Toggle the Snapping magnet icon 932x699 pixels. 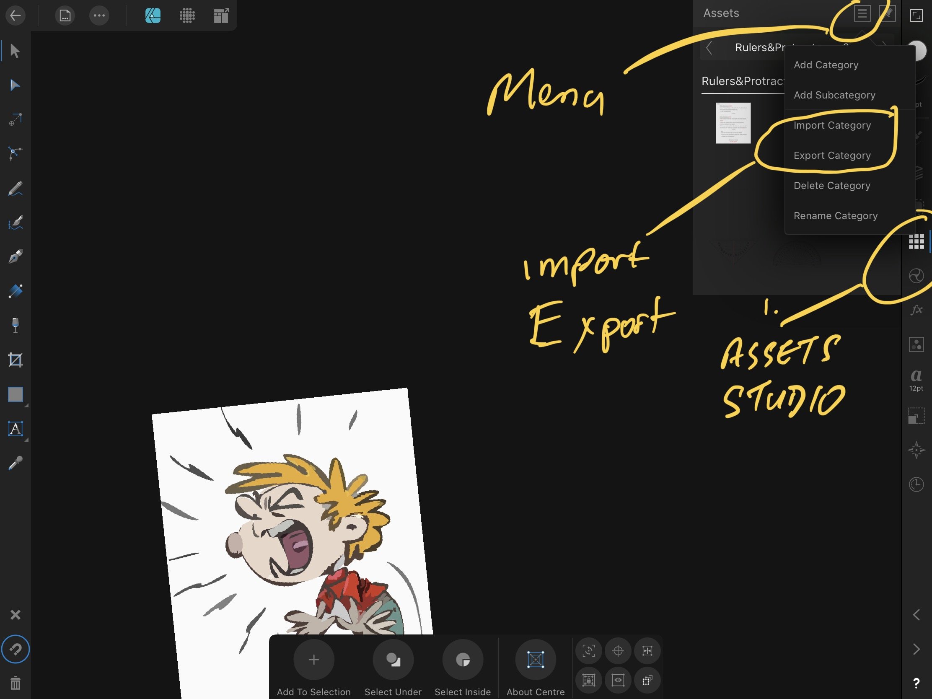[x=15, y=649]
